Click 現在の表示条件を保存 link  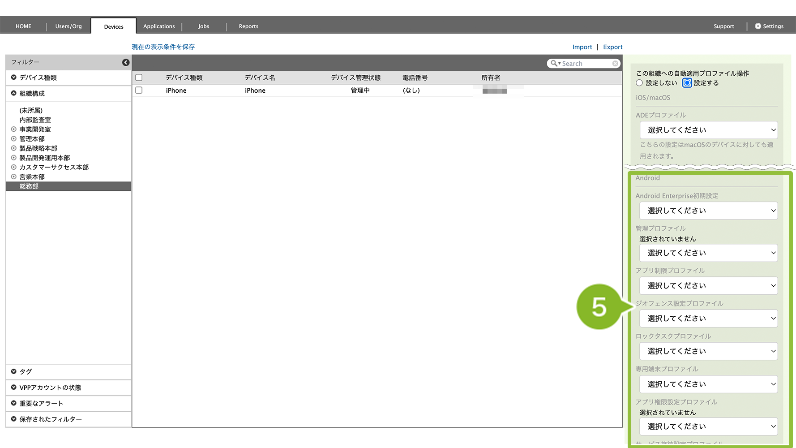pos(163,47)
